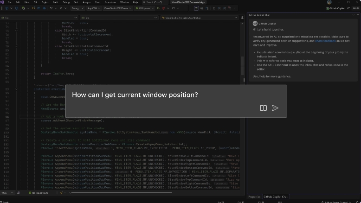Click the Redo icon in toolbar
This screenshot has height=203, width=361.
61,8
